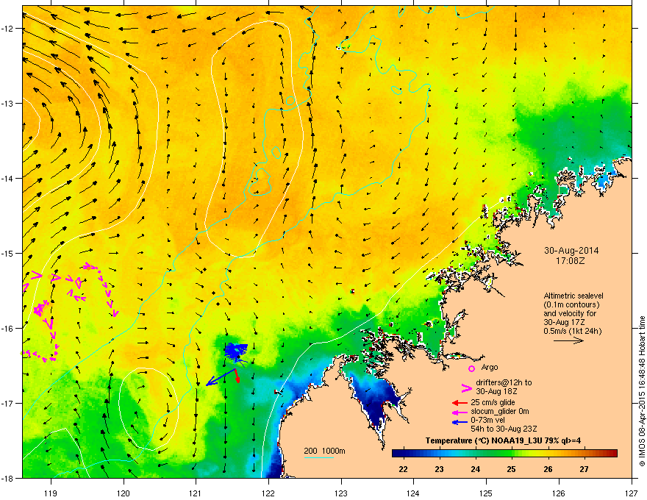Click the magenta Argo circle legend symbol

471,368
